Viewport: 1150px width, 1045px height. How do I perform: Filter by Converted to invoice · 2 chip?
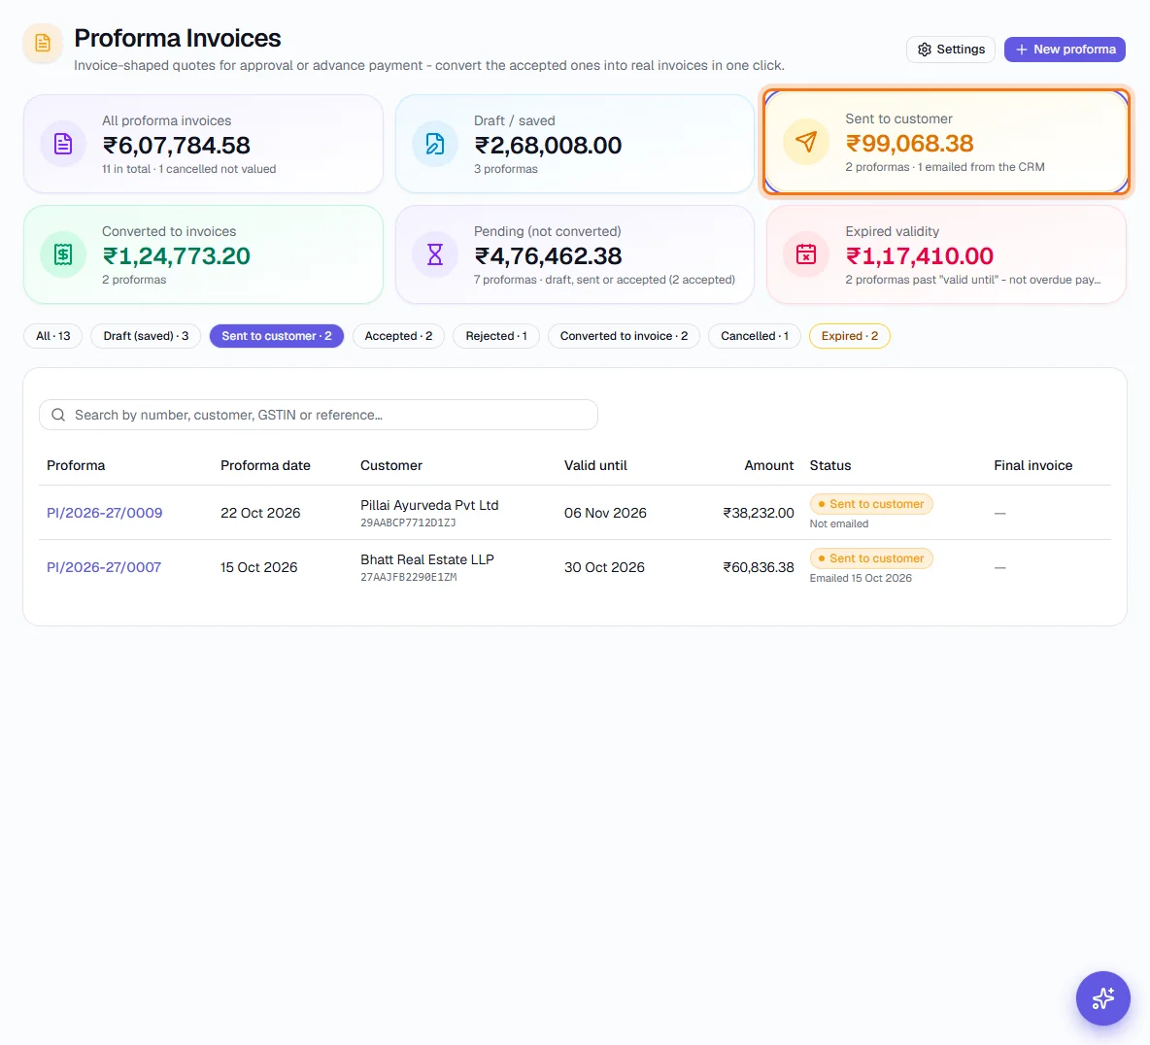(624, 336)
